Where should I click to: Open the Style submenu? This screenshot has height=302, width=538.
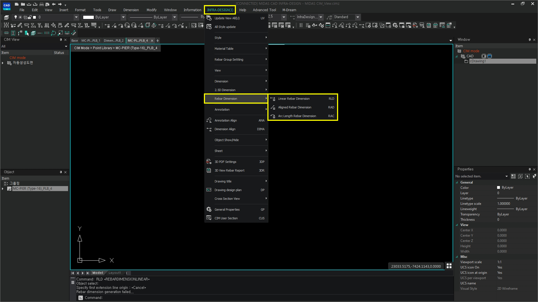click(x=236, y=38)
